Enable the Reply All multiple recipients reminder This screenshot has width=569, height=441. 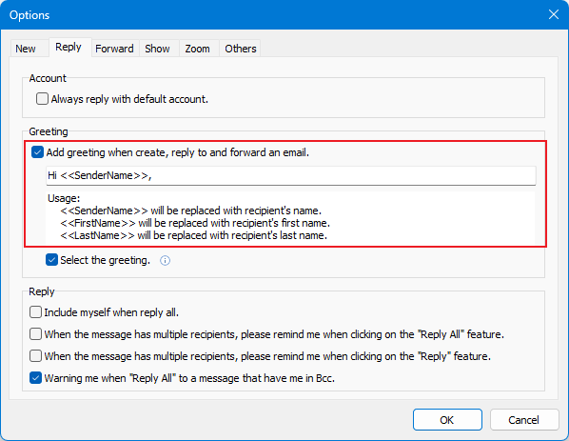click(x=35, y=333)
